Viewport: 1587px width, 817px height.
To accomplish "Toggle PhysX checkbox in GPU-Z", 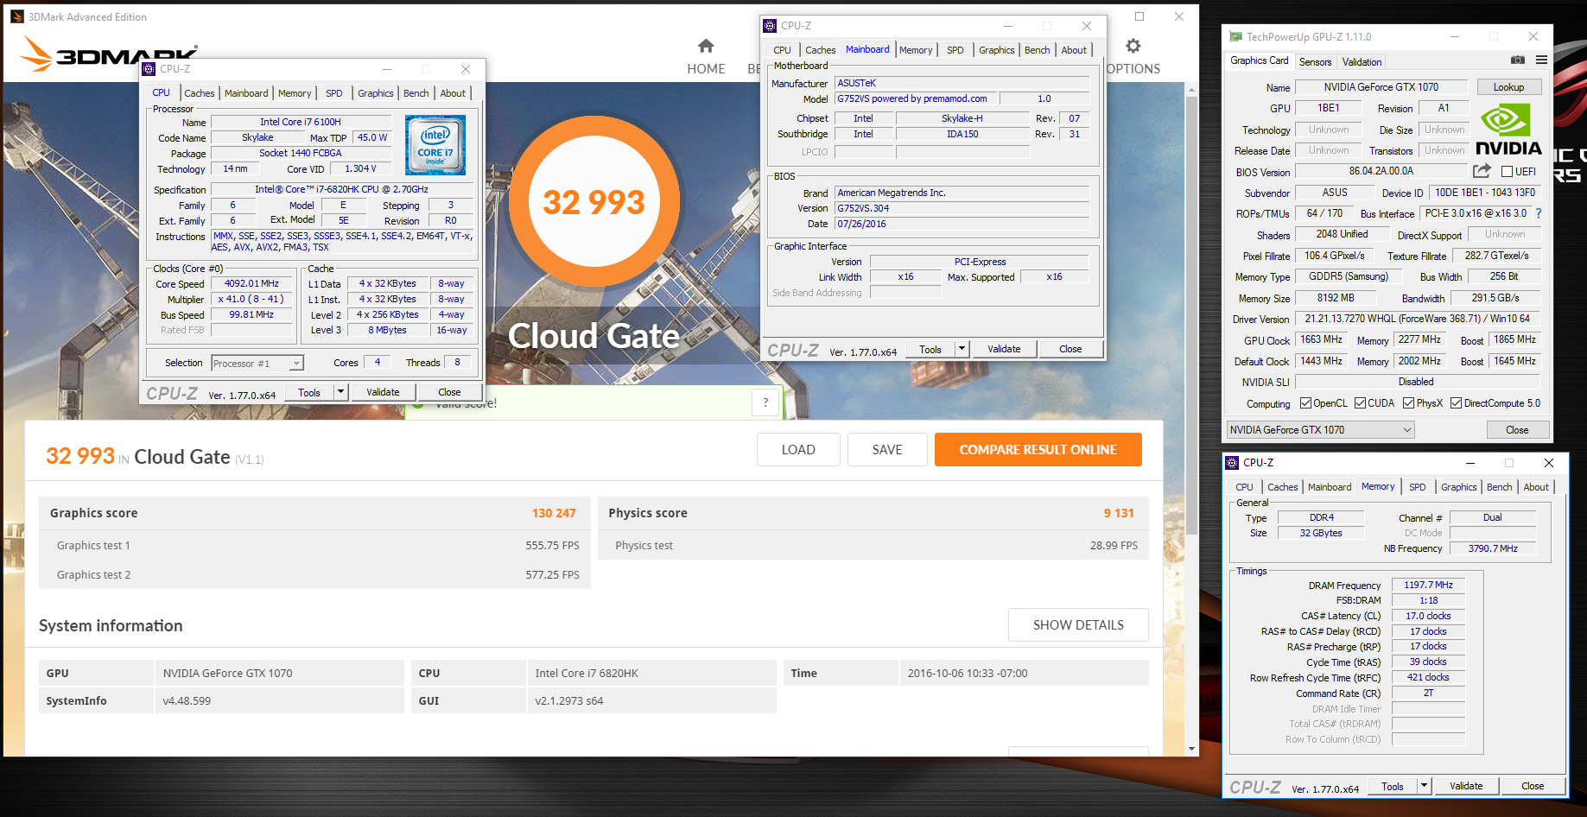I will point(1408,403).
